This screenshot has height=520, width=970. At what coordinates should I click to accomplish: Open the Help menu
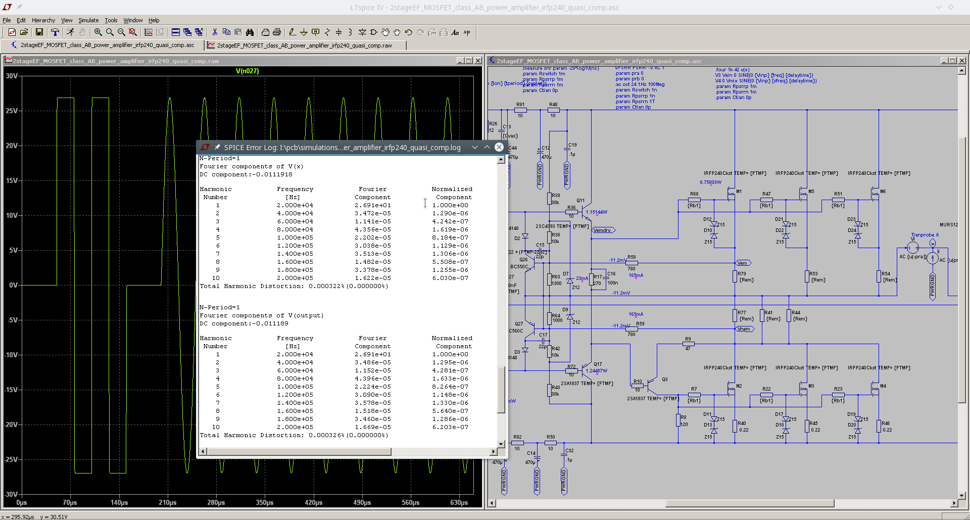[x=154, y=20]
